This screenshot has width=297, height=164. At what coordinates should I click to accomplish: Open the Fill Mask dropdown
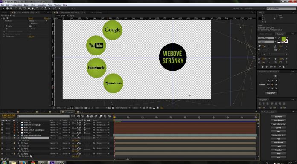[x=38, y=21]
